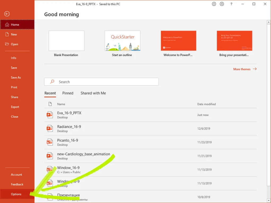Sort by Date modified column header
This screenshot has width=271, height=203.
click(x=206, y=104)
